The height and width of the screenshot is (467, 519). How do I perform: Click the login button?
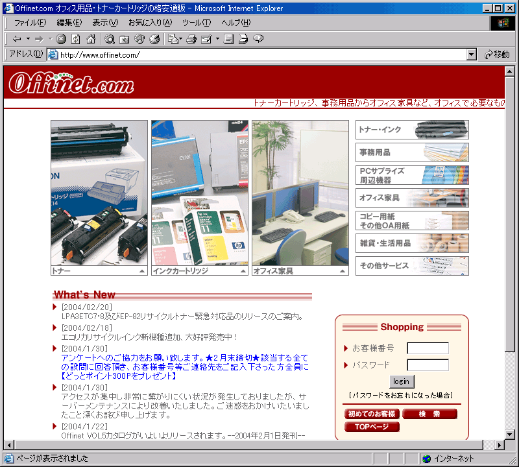tap(401, 381)
